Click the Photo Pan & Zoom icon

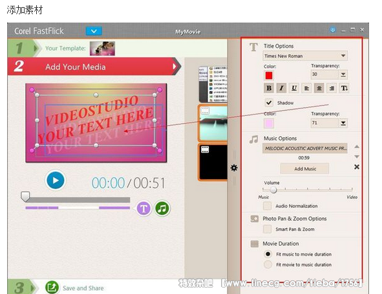pyautogui.click(x=254, y=219)
